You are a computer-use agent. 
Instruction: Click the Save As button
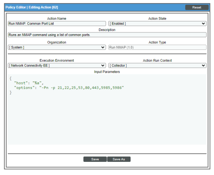pos(119,159)
